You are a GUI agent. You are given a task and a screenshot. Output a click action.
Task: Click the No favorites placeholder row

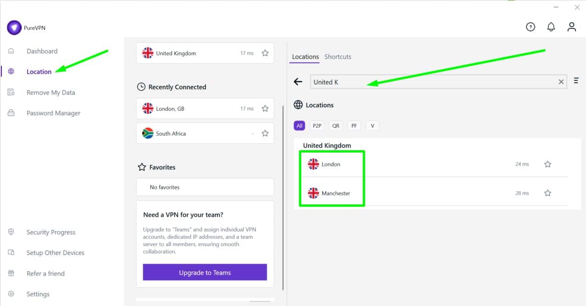205,187
